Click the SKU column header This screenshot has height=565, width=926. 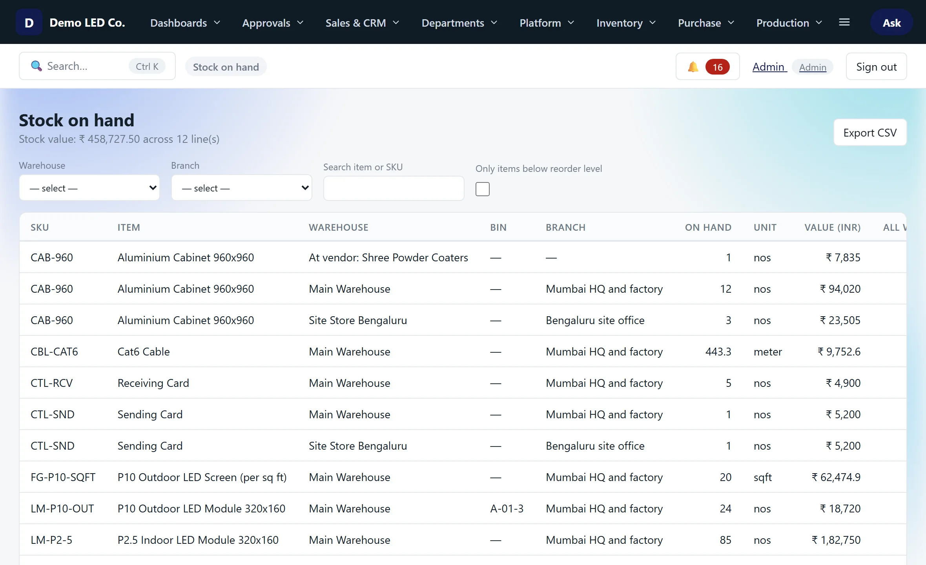[40, 227]
